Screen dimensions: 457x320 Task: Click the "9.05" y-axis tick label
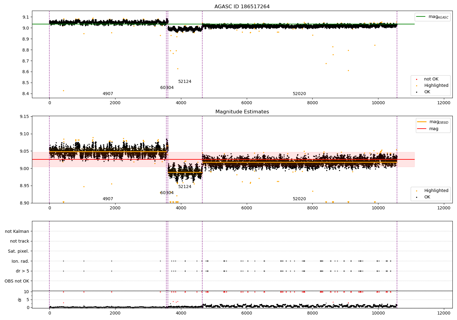[x=24, y=151]
